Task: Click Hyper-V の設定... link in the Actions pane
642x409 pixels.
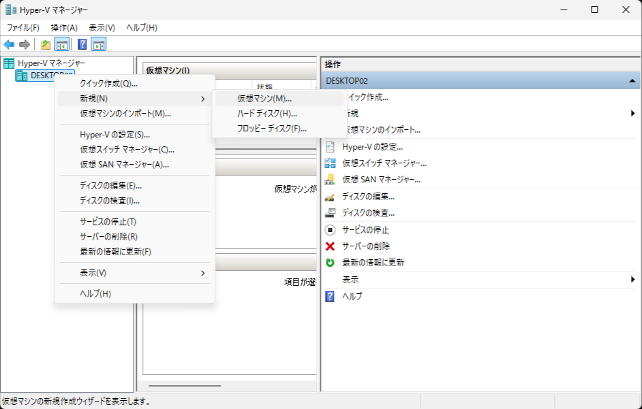Action: pos(373,147)
